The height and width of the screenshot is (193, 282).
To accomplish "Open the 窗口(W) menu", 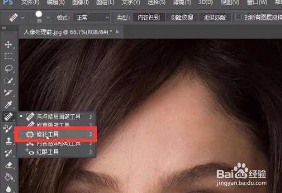I will pos(257,3).
